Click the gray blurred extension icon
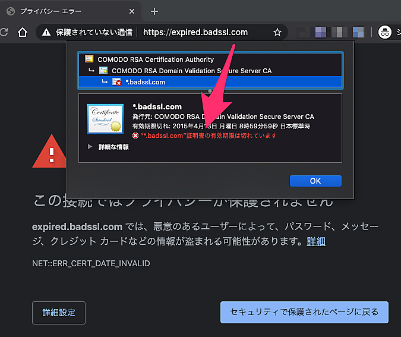 tap(339, 32)
